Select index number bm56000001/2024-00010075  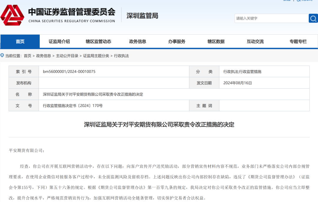click(x=69, y=72)
